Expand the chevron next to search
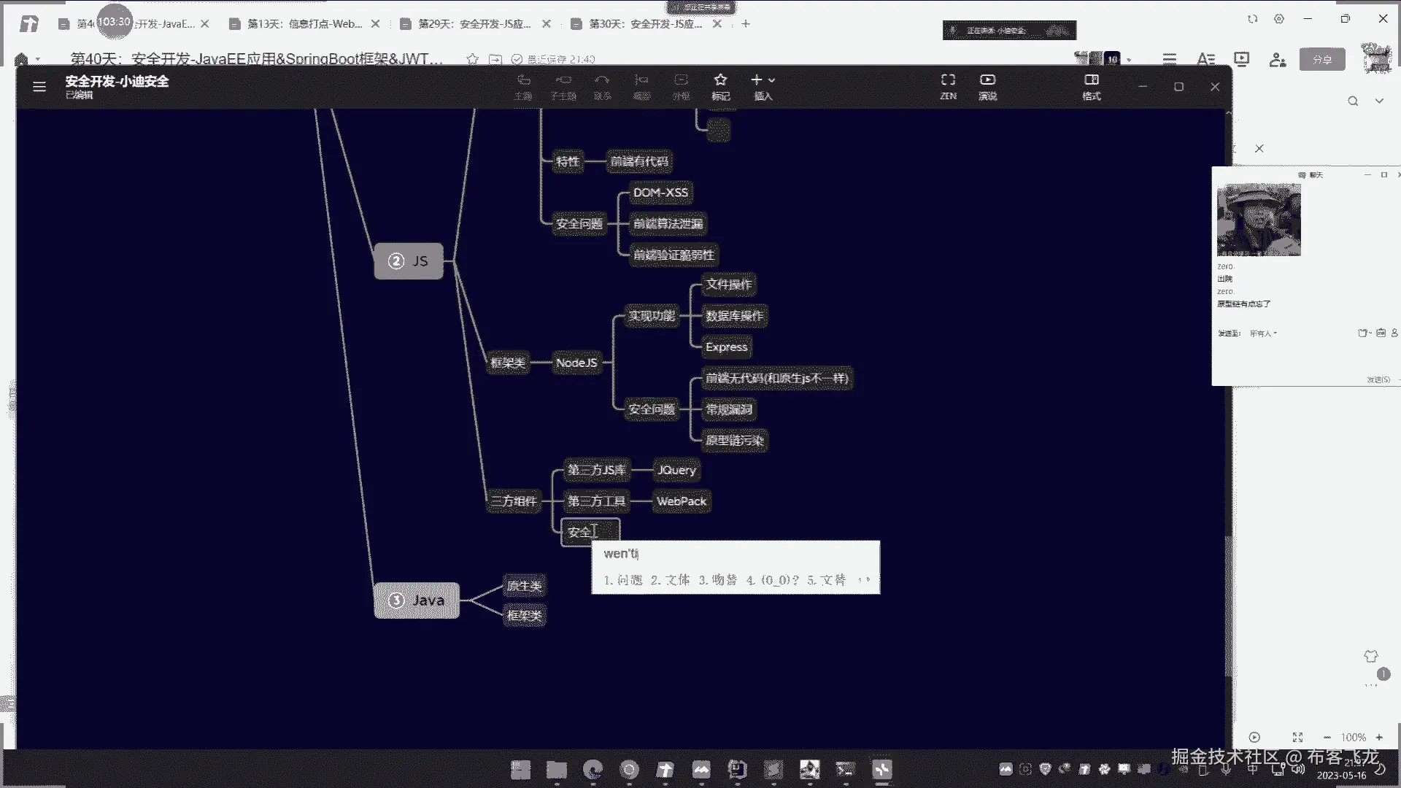This screenshot has width=1401, height=788. tap(1379, 101)
